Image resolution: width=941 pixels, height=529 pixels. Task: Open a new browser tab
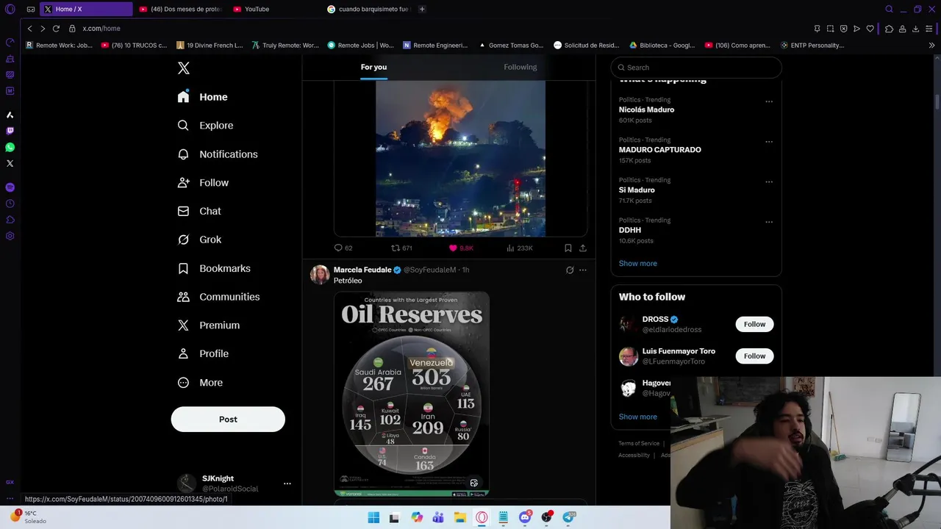422,9
